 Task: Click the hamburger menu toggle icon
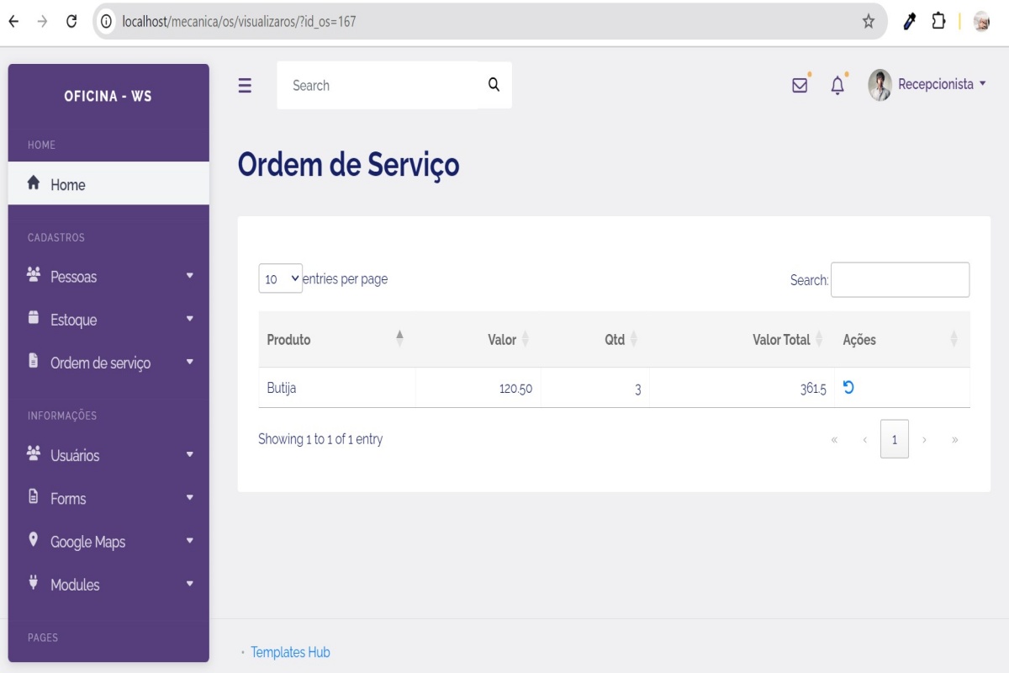click(245, 86)
